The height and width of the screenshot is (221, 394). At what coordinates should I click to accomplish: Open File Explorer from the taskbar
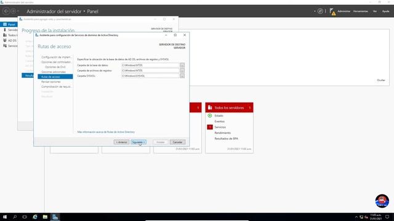45,217
